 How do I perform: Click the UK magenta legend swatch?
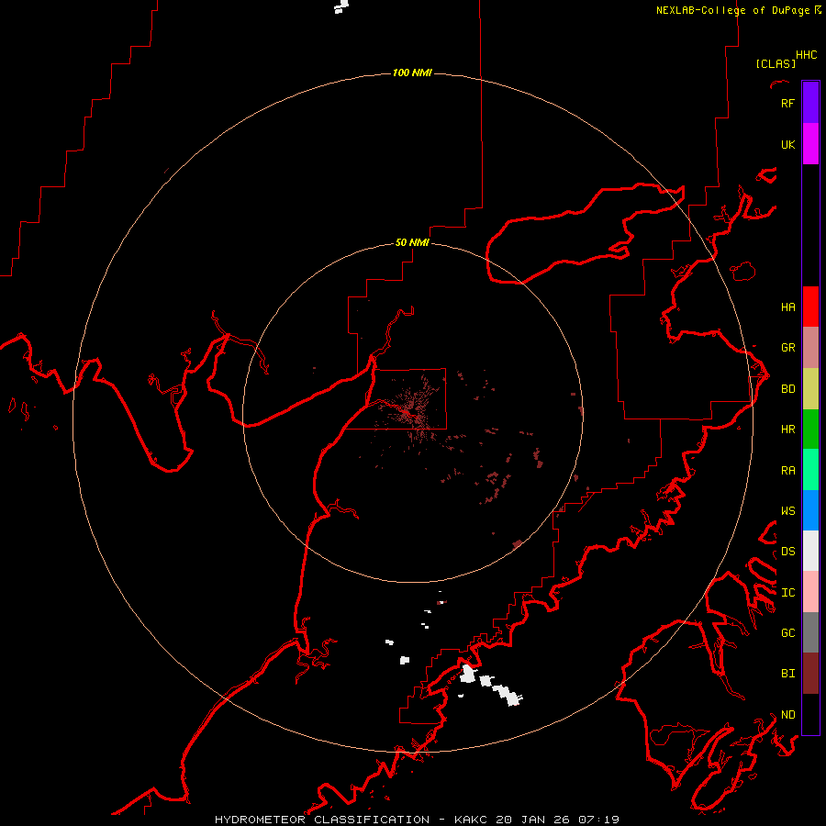click(810, 144)
